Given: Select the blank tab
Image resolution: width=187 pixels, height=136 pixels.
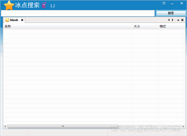Looking at the screenshot, I should click(x=14, y=20).
